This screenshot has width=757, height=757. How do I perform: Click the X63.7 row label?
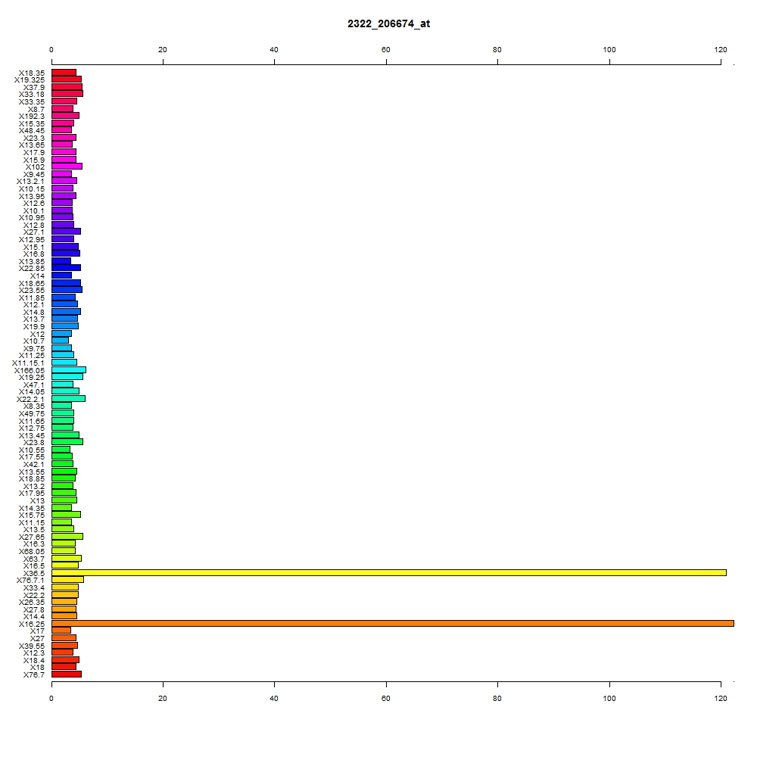[34, 559]
